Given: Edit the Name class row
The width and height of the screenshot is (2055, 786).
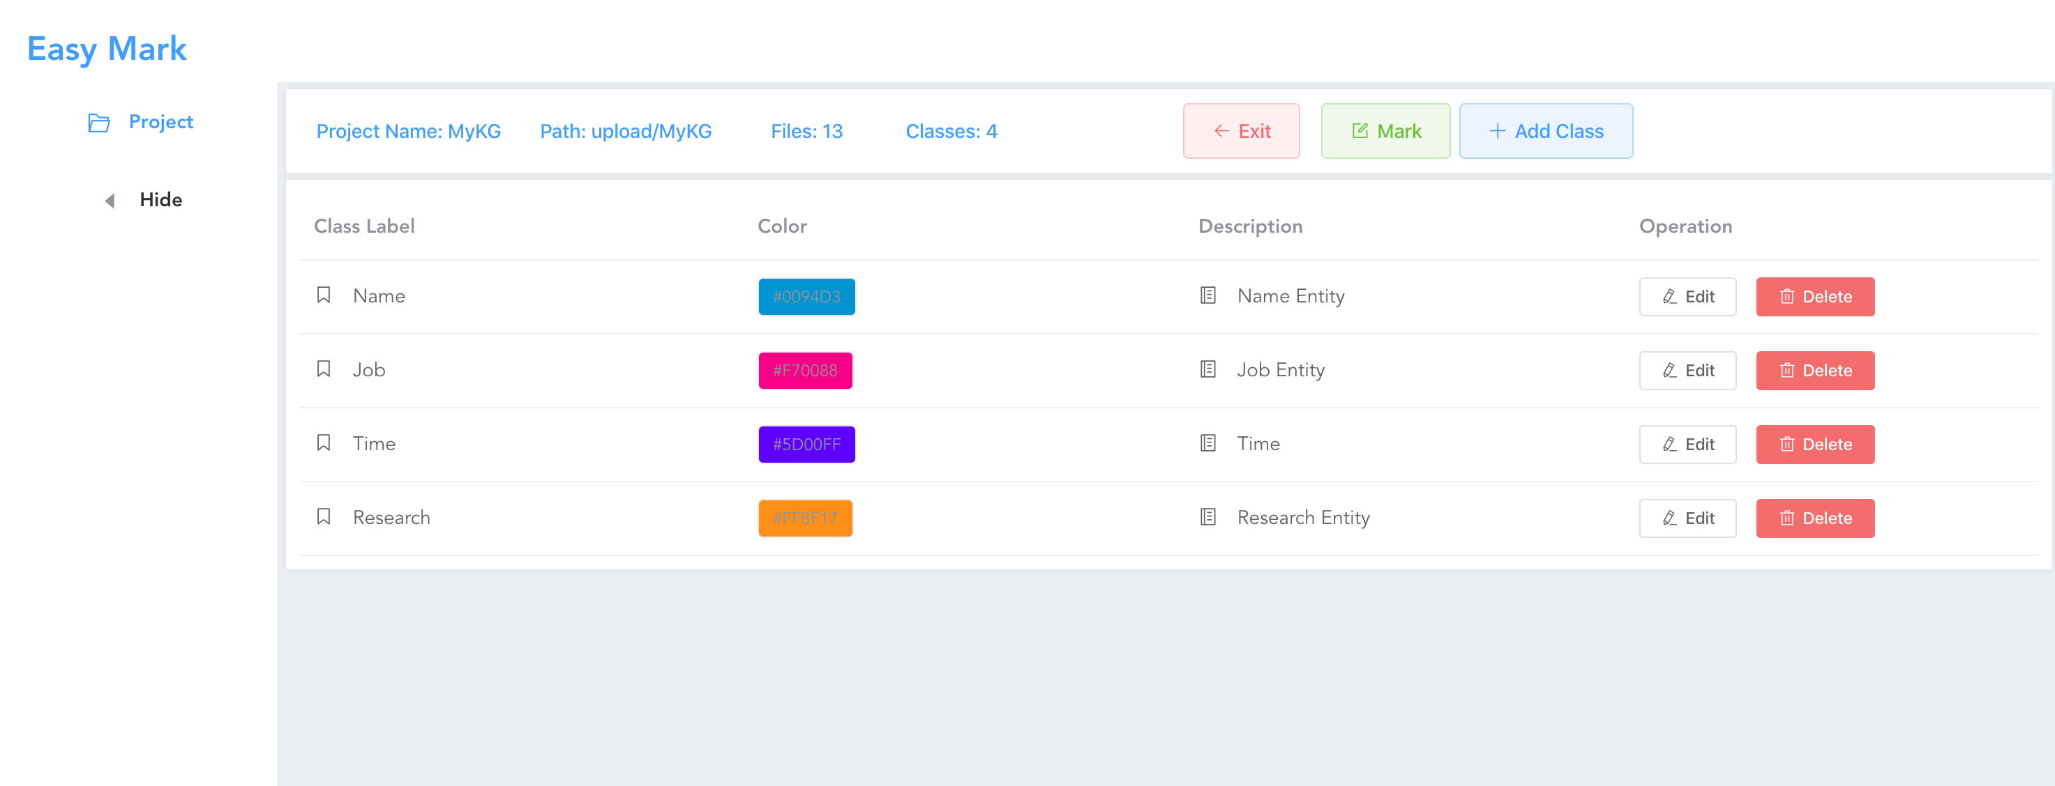Looking at the screenshot, I should pyautogui.click(x=1687, y=297).
